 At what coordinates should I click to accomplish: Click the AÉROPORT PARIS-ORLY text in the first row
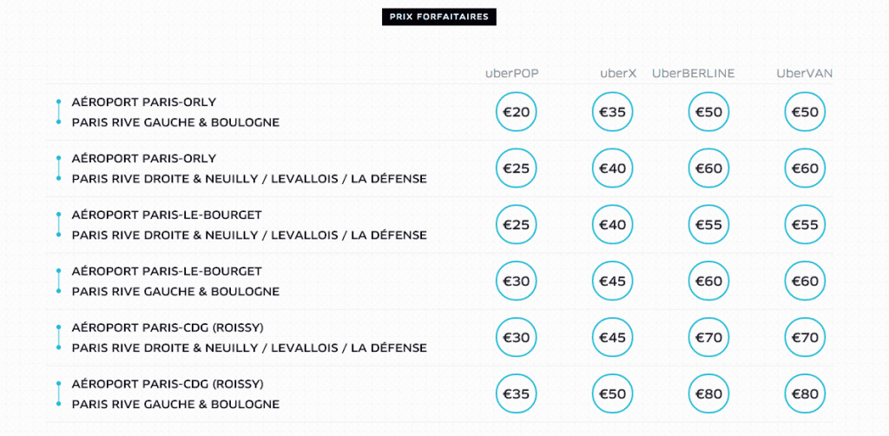(x=144, y=102)
